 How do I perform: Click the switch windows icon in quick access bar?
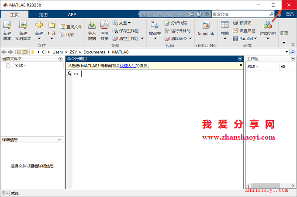191,14
